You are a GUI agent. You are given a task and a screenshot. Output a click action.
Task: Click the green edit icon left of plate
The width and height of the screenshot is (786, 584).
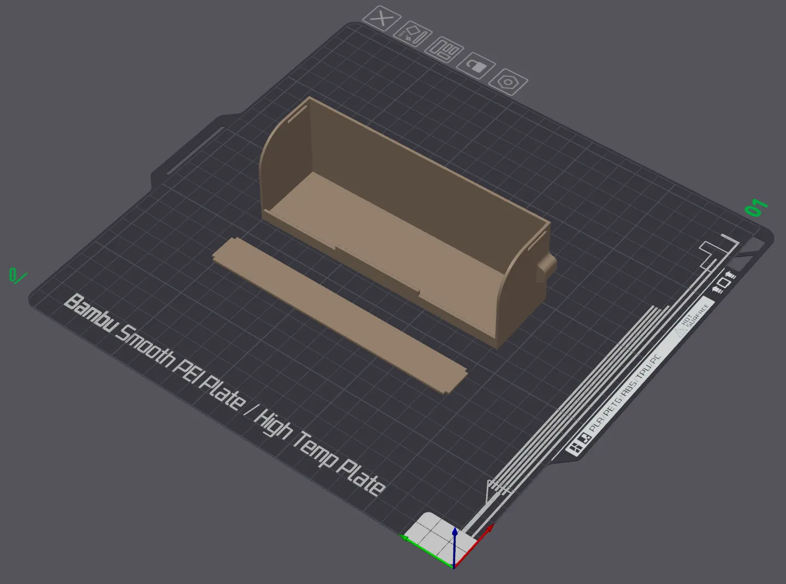pos(17,276)
